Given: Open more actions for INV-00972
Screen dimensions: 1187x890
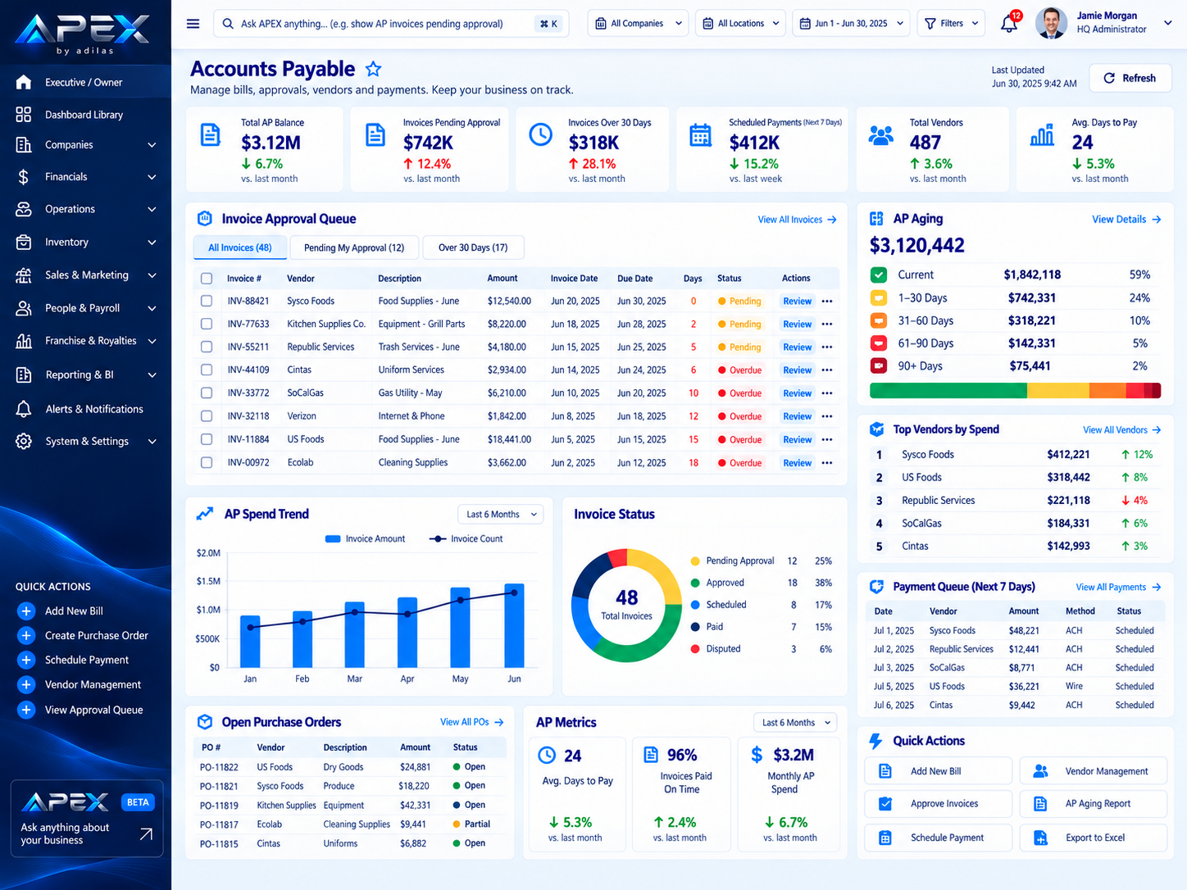Looking at the screenshot, I should [827, 463].
